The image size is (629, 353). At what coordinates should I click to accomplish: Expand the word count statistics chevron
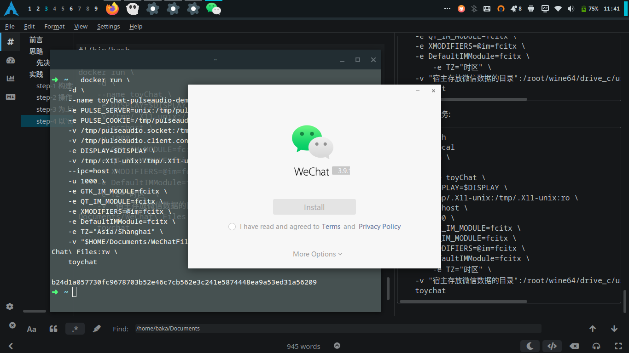click(337, 346)
